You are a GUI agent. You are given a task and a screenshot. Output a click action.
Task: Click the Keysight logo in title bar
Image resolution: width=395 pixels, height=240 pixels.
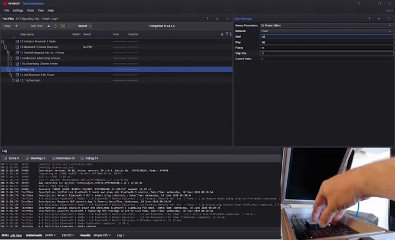coord(11,4)
